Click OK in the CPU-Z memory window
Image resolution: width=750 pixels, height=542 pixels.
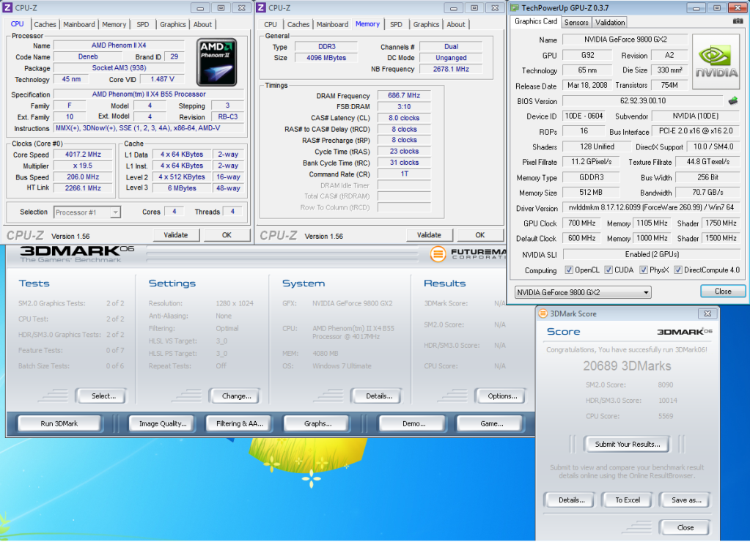479,235
